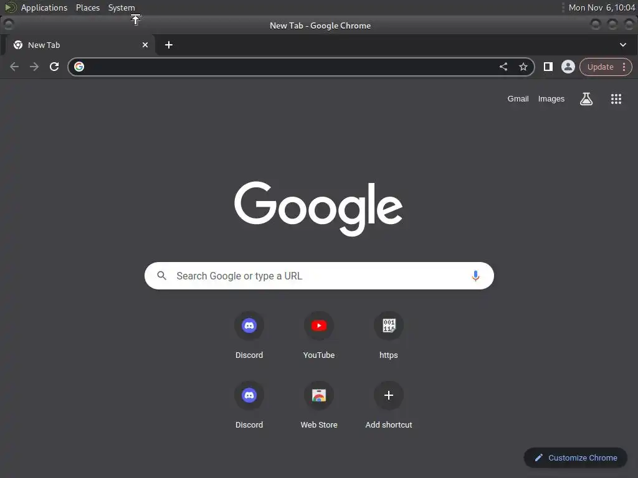Open the Discord shortcut next to Web Store
Viewport: 638px width, 478px height.
point(249,395)
